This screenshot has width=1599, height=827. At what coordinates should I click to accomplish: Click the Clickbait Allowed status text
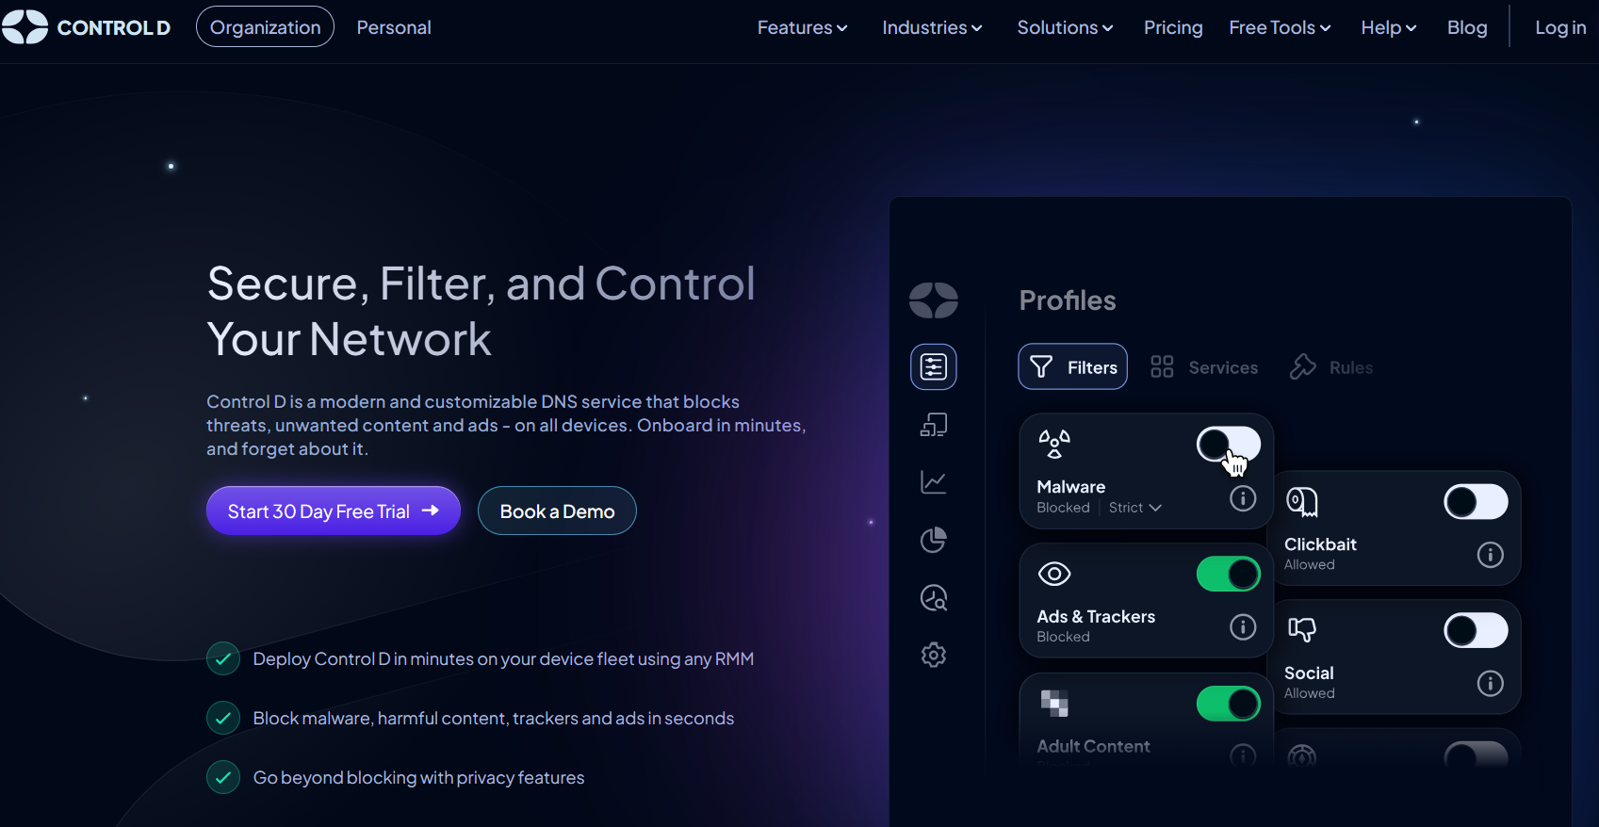click(1310, 564)
